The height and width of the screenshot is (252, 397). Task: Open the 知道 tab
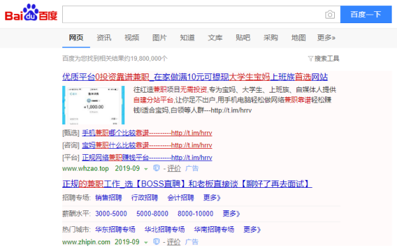(x=187, y=38)
